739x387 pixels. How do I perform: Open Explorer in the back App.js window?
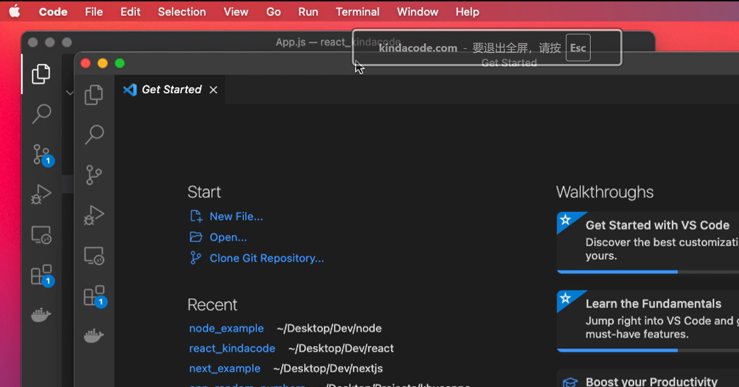[41, 74]
